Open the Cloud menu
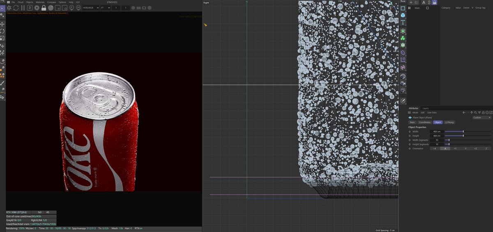 tap(21, 2)
